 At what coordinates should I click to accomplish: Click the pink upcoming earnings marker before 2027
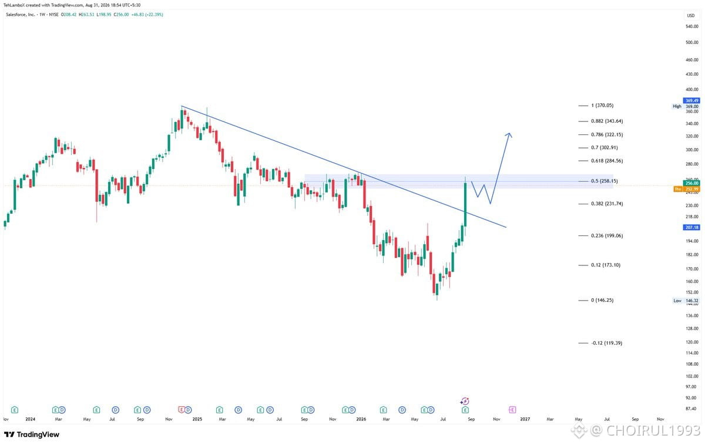512,410
